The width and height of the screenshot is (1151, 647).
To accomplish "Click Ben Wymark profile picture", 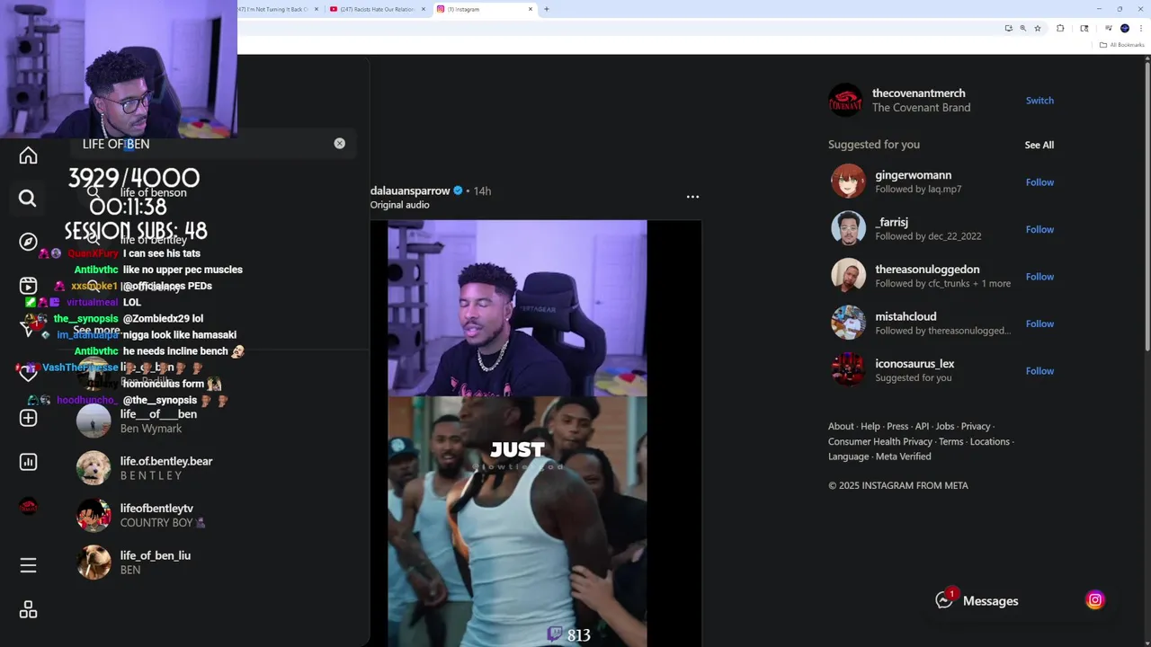I will (94, 421).
